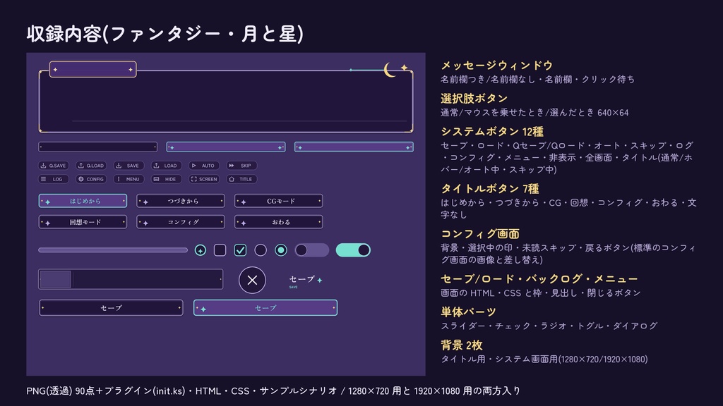Click the CGモード title button
Screen dimensions: 723x406
click(x=278, y=201)
